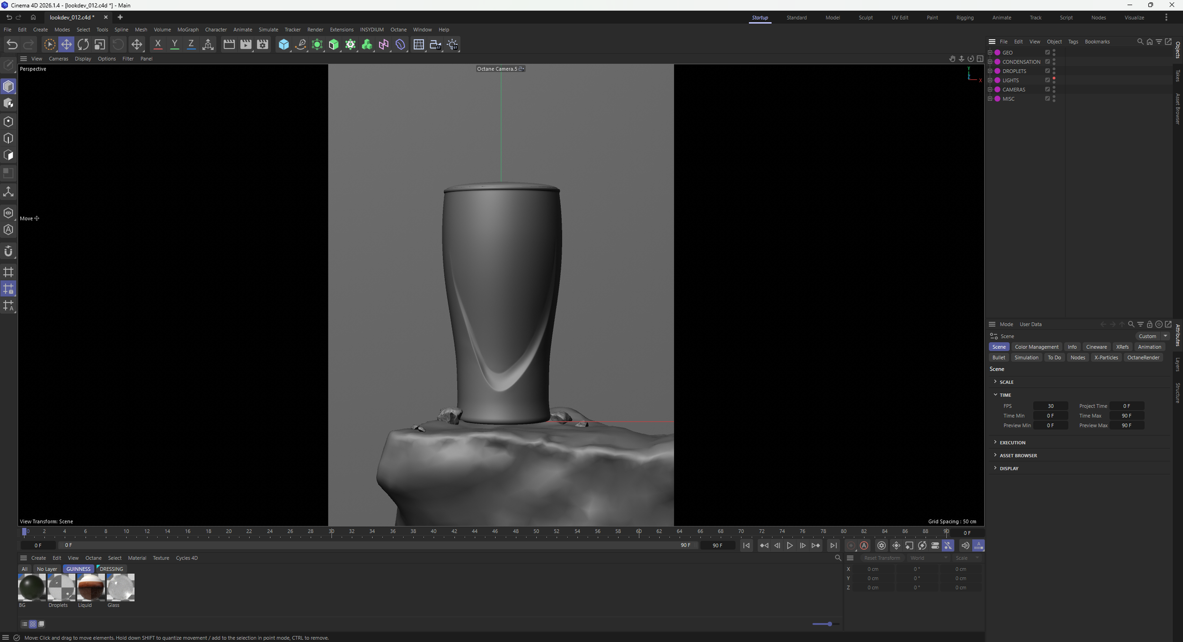1183x642 pixels.
Task: Toggle Autokeying button
Action: (x=864, y=546)
